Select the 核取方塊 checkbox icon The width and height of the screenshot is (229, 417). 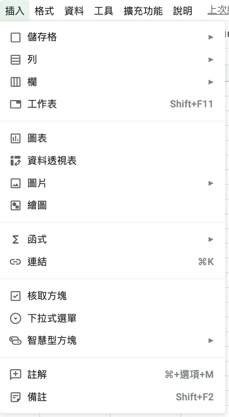tap(15, 296)
